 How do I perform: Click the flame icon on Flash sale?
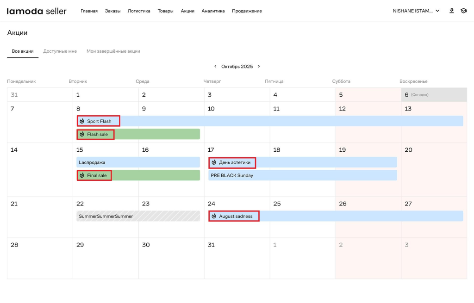82,134
